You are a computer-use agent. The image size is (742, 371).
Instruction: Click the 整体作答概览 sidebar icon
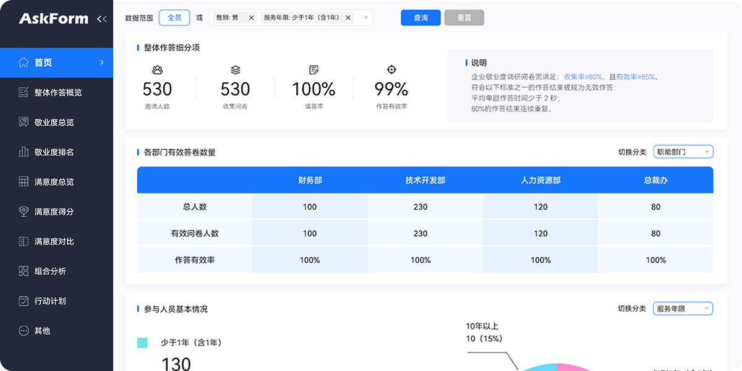click(x=23, y=92)
